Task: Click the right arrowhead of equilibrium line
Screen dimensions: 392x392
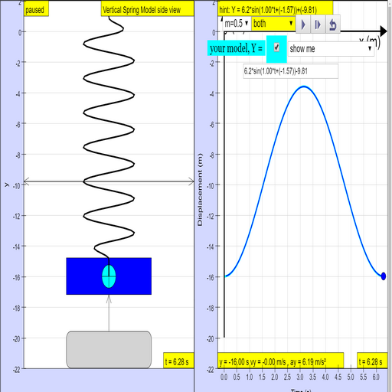Action: [x=191, y=181]
